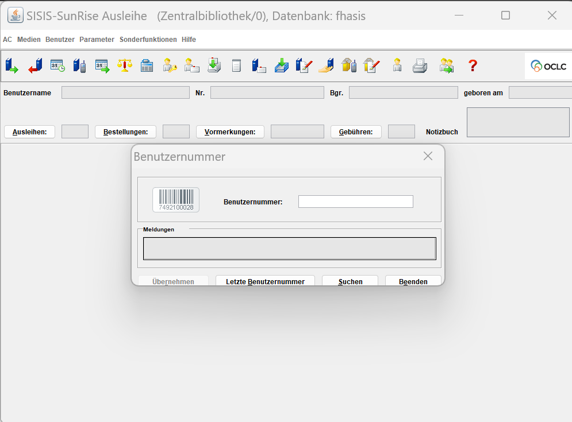Click the Vormerkungen button

coord(230,131)
